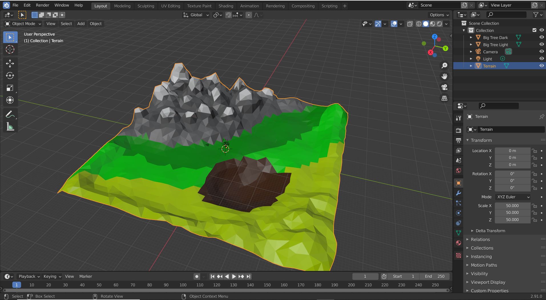Switch to the Shading workspace tab
This screenshot has width=546, height=300.
pos(226,6)
